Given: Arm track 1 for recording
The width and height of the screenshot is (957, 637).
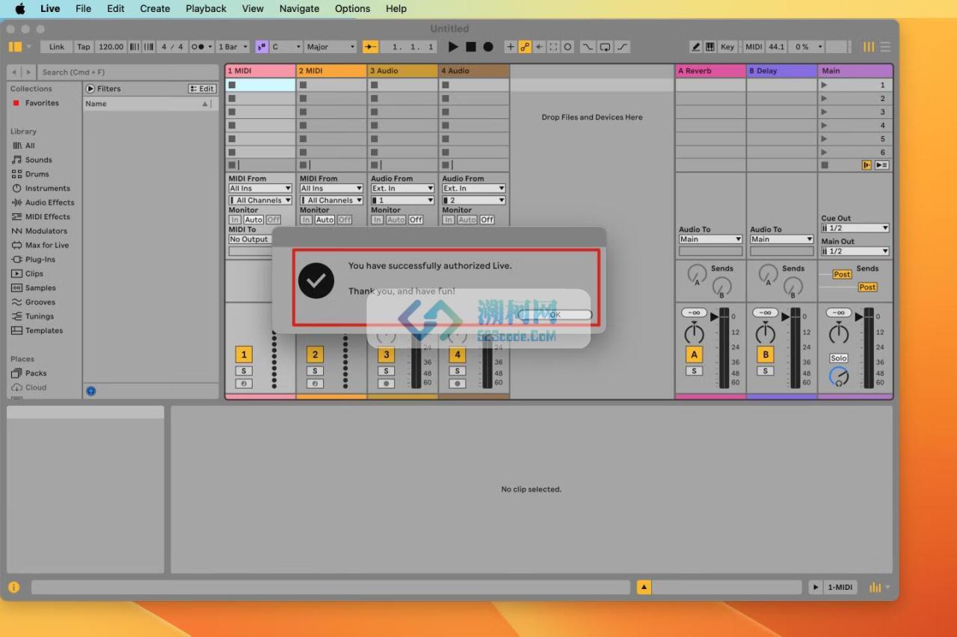Looking at the screenshot, I should 244,384.
